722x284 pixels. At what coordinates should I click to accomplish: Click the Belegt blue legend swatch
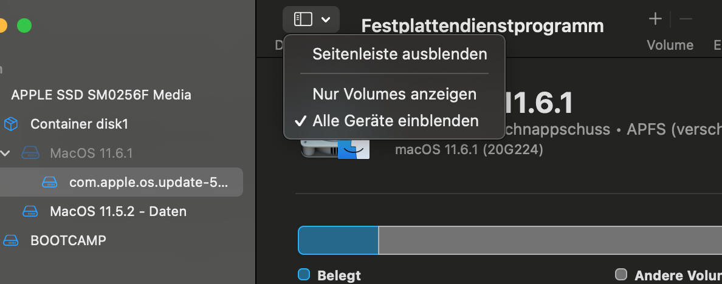[304, 274]
